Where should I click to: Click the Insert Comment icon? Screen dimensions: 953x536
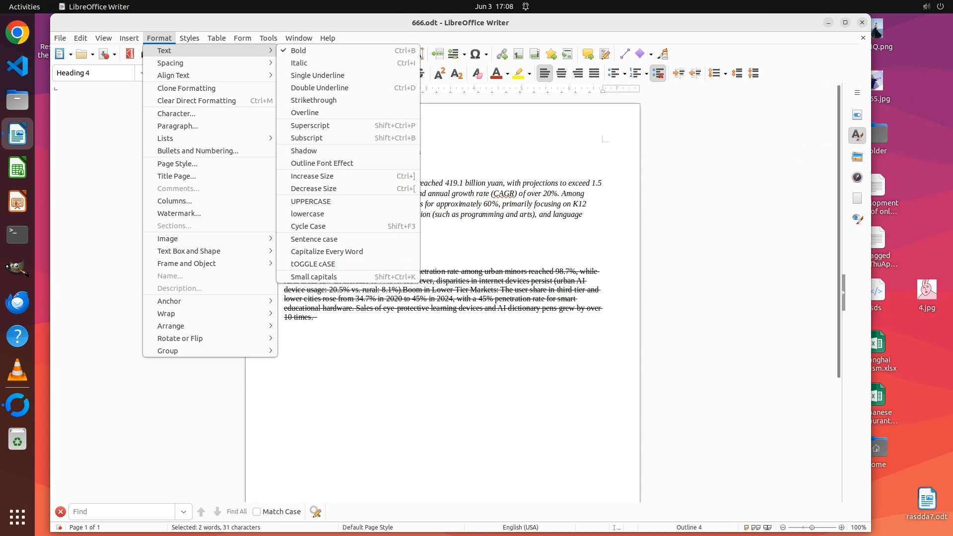pos(588,54)
